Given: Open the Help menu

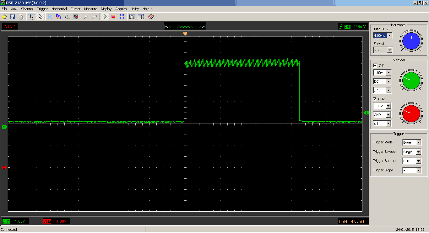Looking at the screenshot, I should [x=146, y=9].
